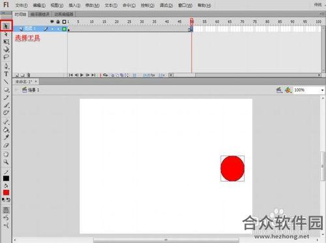Click the Delete layer trash icon
The image size is (326, 243).
tap(29, 75)
